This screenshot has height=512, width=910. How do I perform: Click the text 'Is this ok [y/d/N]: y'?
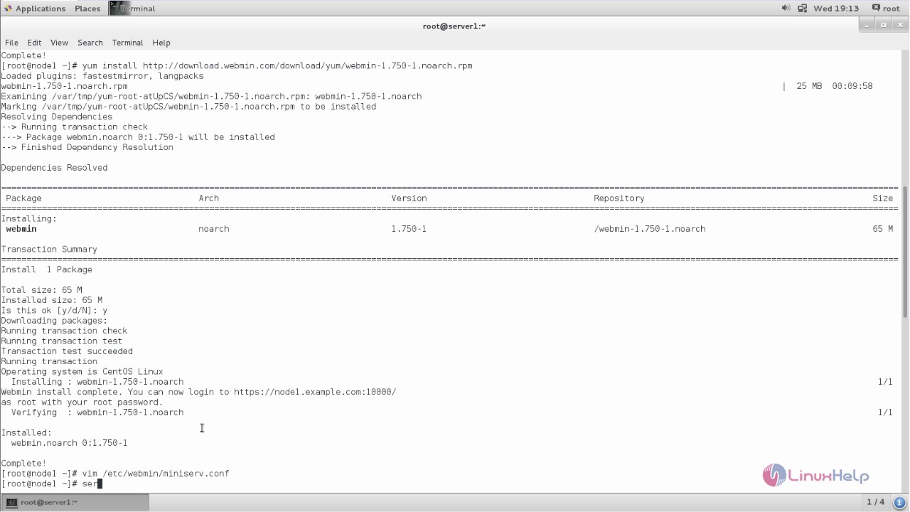[54, 310]
